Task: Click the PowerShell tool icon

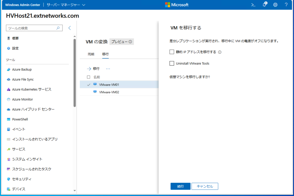Action: pyautogui.click(x=8, y=119)
